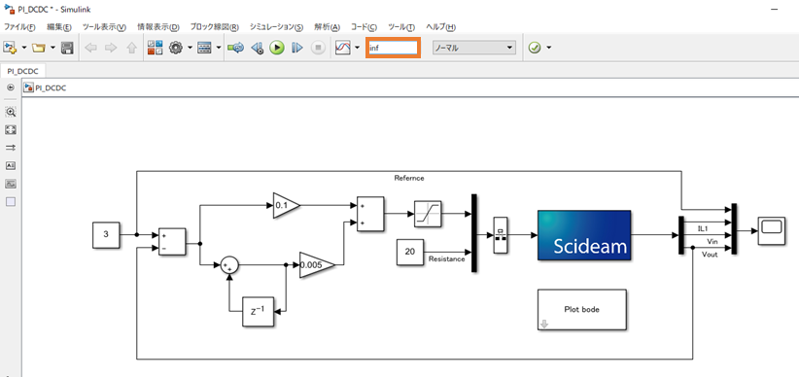Toggle the Hide/Show Explorer Bar button

tap(10, 87)
